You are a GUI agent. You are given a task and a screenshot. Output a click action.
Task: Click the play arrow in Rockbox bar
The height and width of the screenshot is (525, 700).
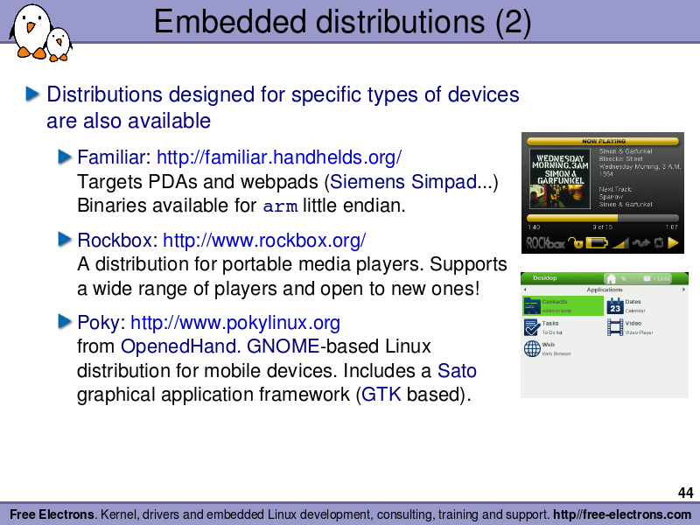tap(673, 243)
